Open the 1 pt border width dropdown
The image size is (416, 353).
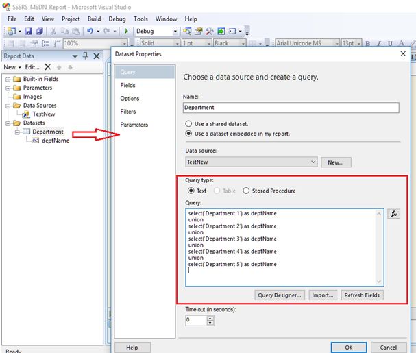tap(209, 44)
